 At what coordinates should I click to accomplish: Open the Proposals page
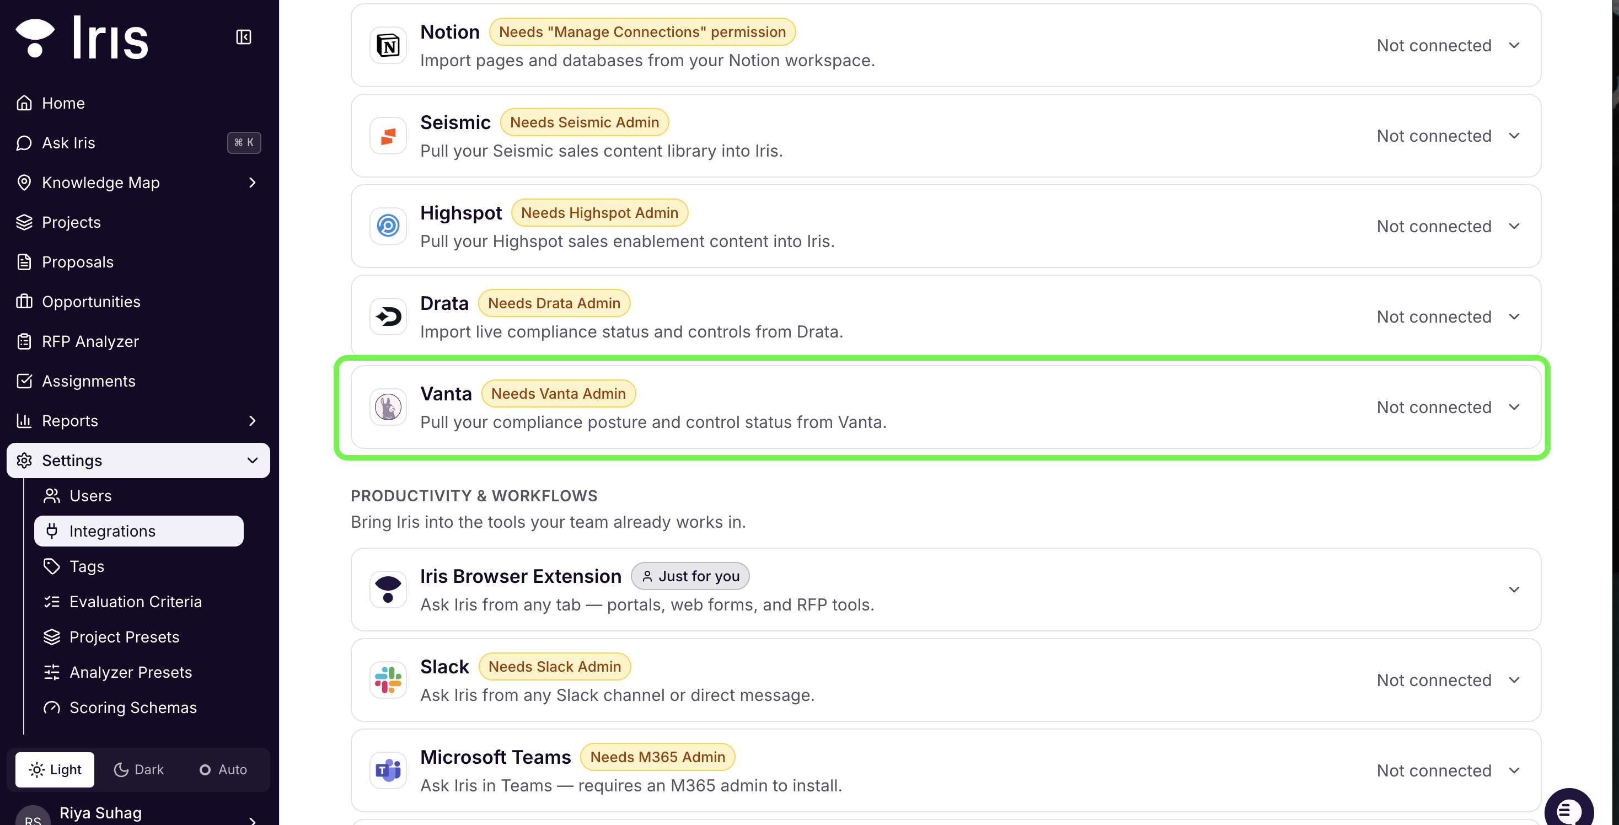coord(138,262)
